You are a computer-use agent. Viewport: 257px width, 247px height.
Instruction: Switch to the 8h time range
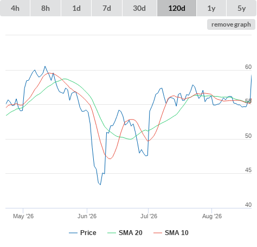coord(46,8)
